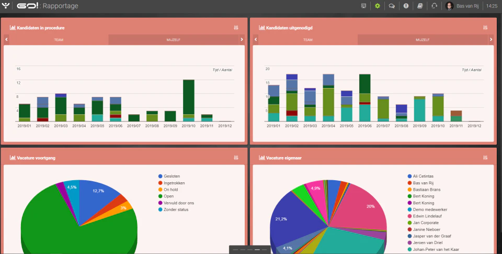Click the exclamation alert icon
This screenshot has height=254, width=502.
tap(406, 6)
